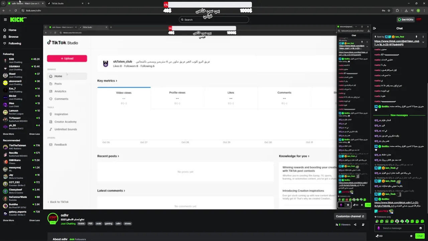Open SXB channel in Following list

coord(21,60)
